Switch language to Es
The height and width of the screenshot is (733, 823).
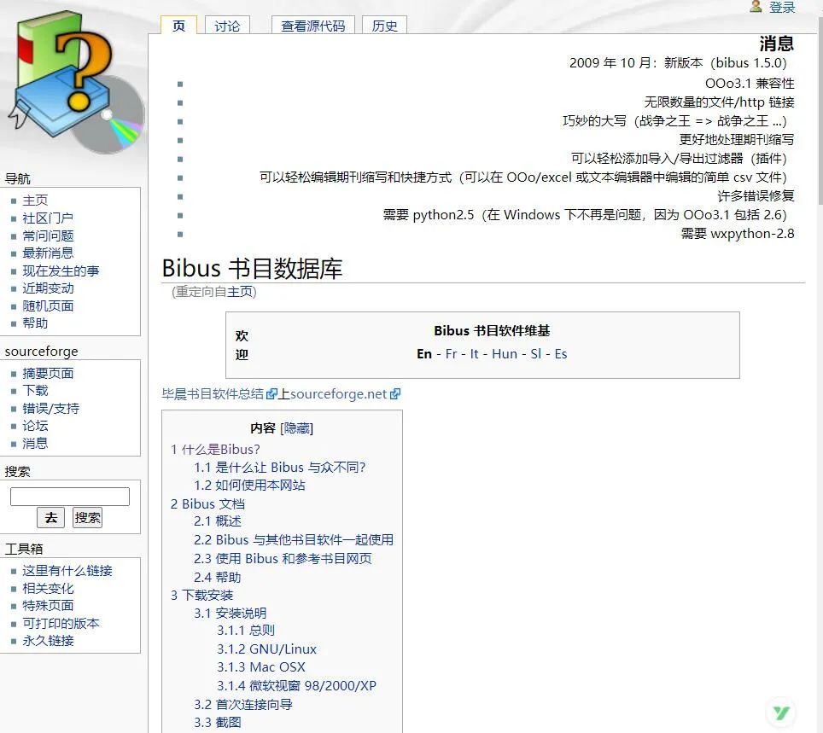(561, 354)
